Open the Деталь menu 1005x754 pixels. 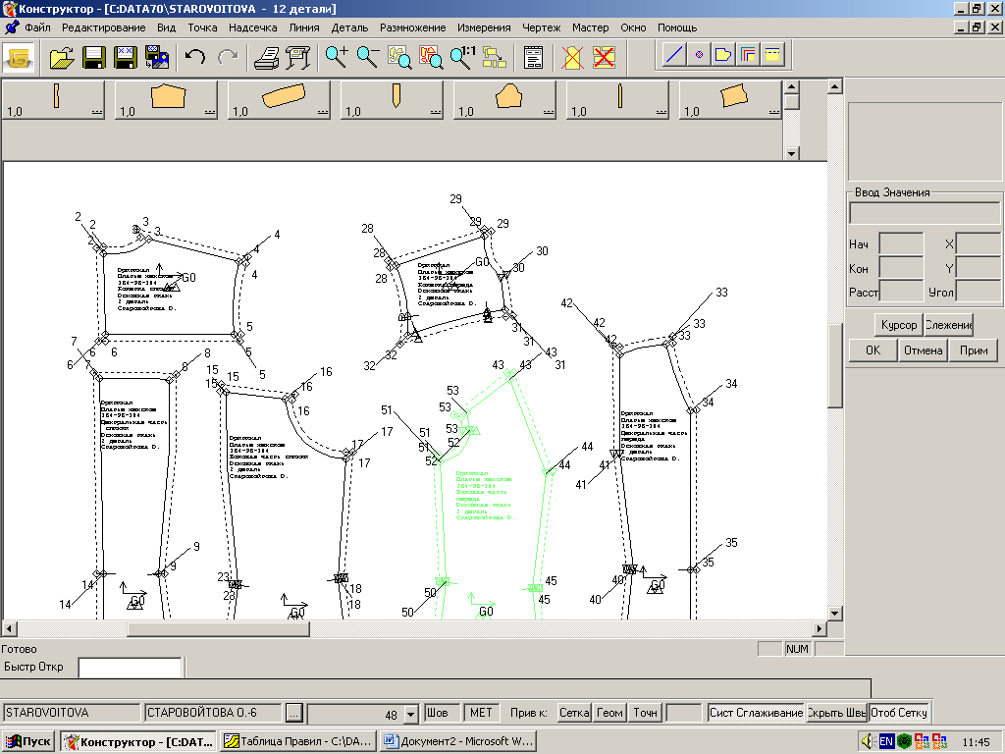click(349, 27)
